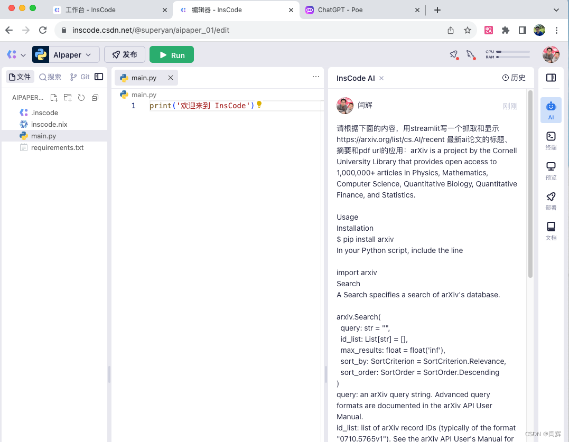
Task: Reload the current page
Action: (43, 30)
